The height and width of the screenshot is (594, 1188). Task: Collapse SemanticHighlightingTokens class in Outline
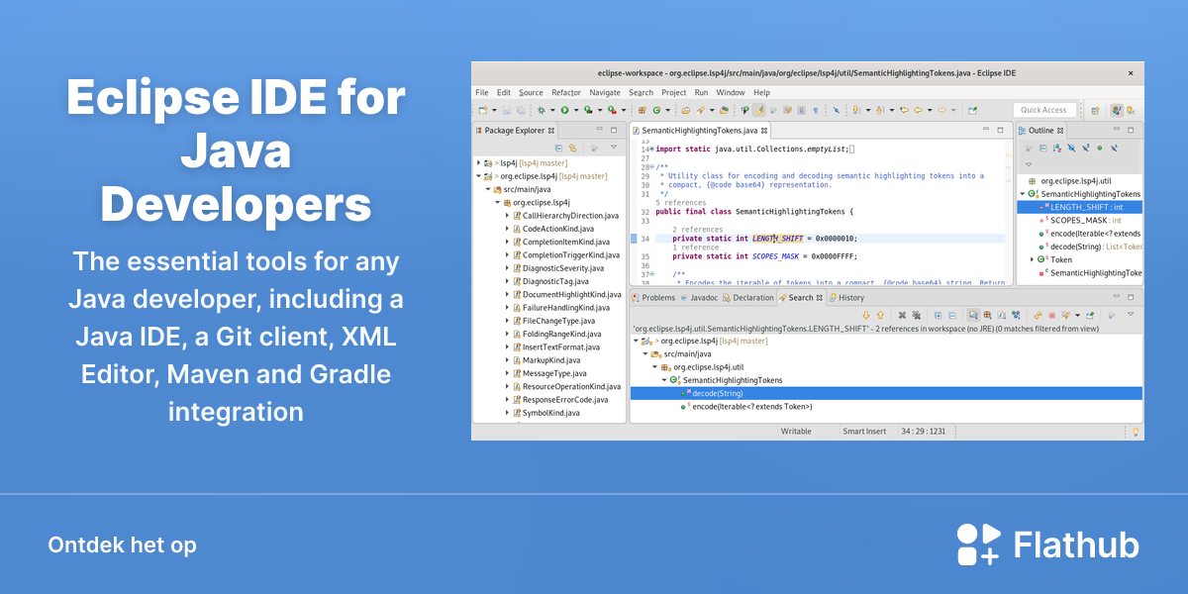(x=1023, y=194)
